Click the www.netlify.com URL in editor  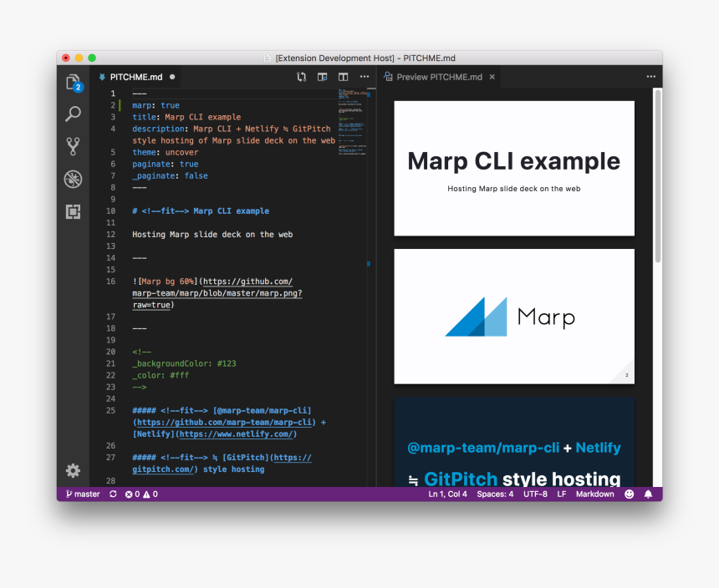tap(236, 434)
